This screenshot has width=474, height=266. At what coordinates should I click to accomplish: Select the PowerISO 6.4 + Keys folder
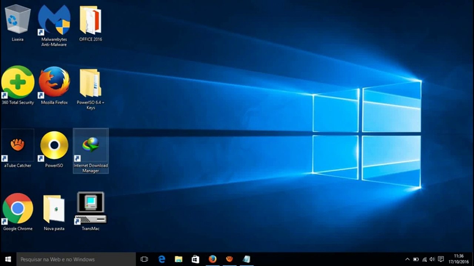pos(90,89)
